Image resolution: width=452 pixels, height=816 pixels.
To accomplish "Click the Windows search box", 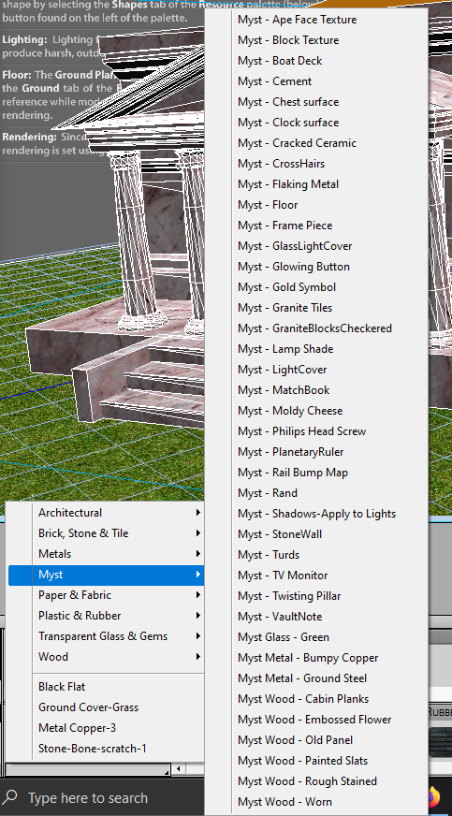I will (x=102, y=798).
